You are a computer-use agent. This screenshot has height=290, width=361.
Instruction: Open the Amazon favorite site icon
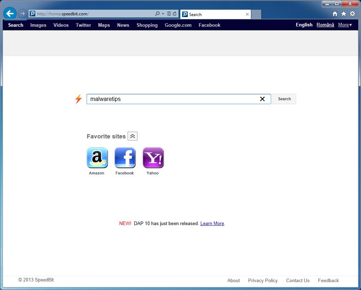(x=97, y=157)
